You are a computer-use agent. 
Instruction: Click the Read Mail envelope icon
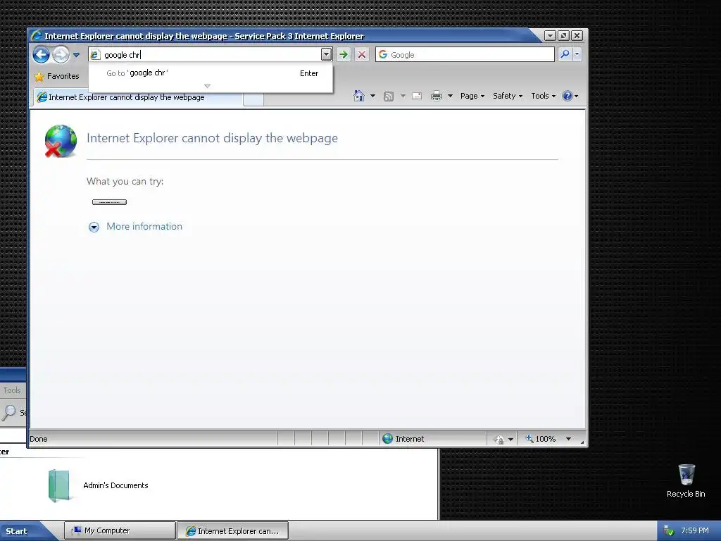click(x=417, y=96)
